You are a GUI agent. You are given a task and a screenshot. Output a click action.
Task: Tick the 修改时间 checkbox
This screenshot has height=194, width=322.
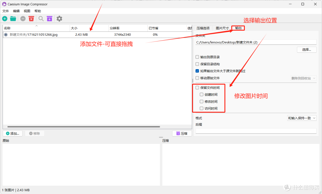click(x=202, y=102)
